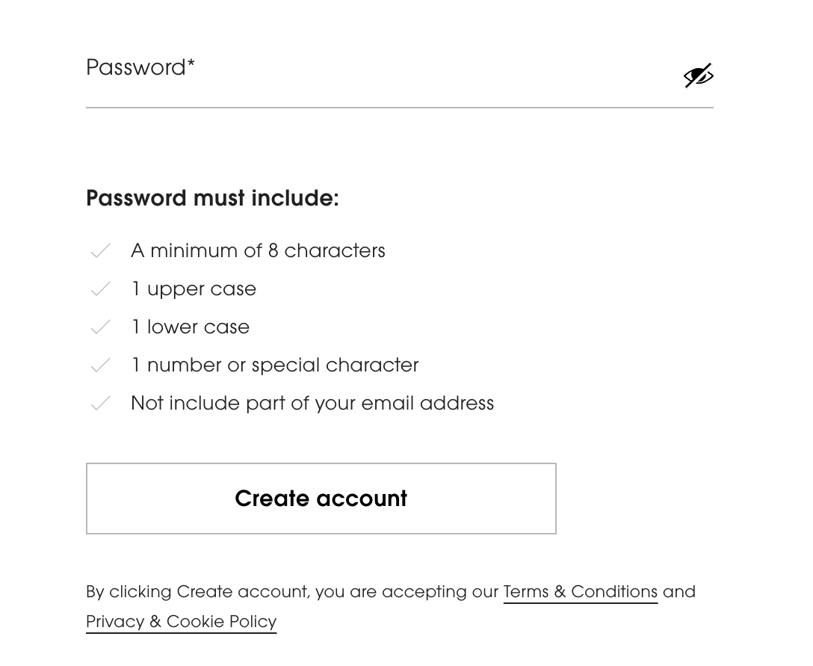
Task: Select the '1 lower case' requirement text
Action: (191, 327)
